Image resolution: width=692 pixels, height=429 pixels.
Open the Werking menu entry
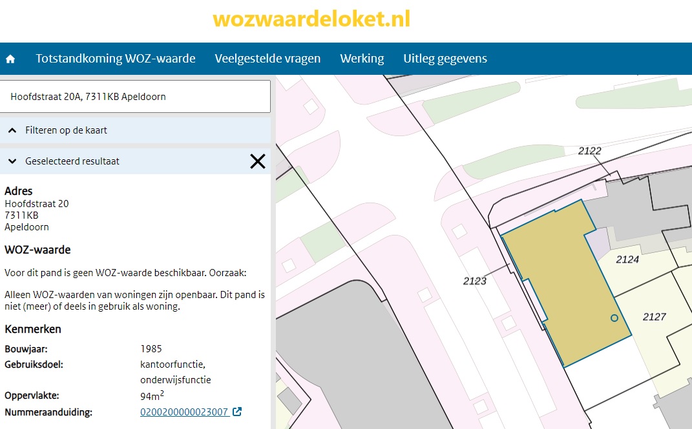362,58
